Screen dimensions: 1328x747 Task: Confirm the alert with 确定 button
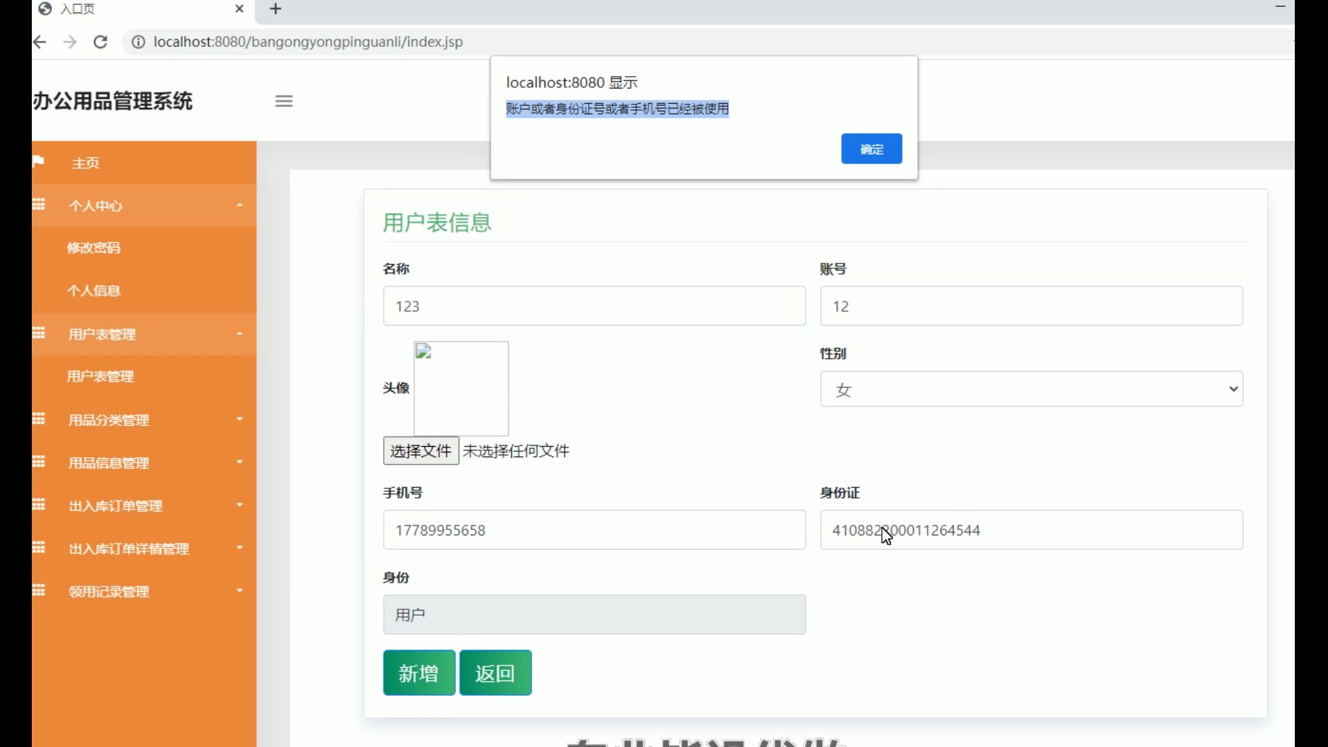point(871,149)
